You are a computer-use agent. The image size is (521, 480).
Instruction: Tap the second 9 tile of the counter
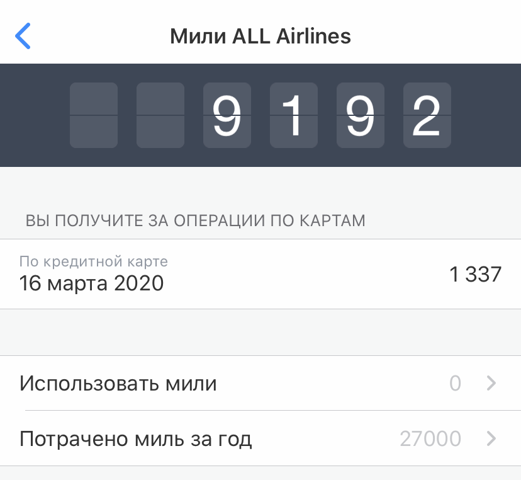click(x=360, y=115)
